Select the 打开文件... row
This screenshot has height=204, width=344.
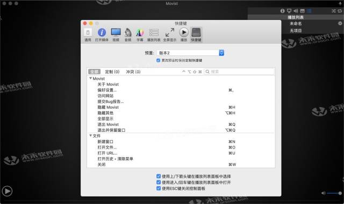[x=181, y=147]
